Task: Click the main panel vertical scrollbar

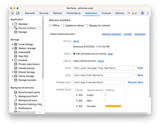Action: [150, 57]
